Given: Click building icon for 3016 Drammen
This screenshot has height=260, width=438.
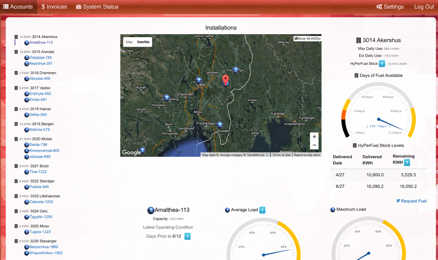Looking at the screenshot, I should 16,73.
